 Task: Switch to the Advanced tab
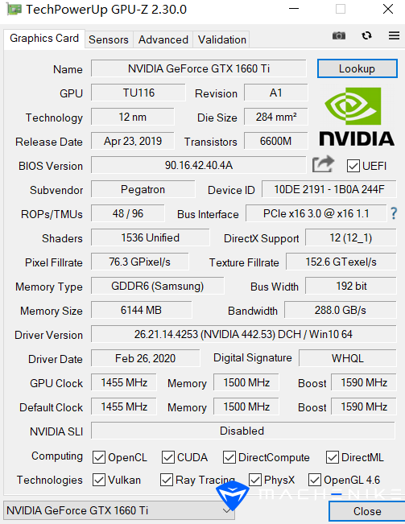click(163, 39)
